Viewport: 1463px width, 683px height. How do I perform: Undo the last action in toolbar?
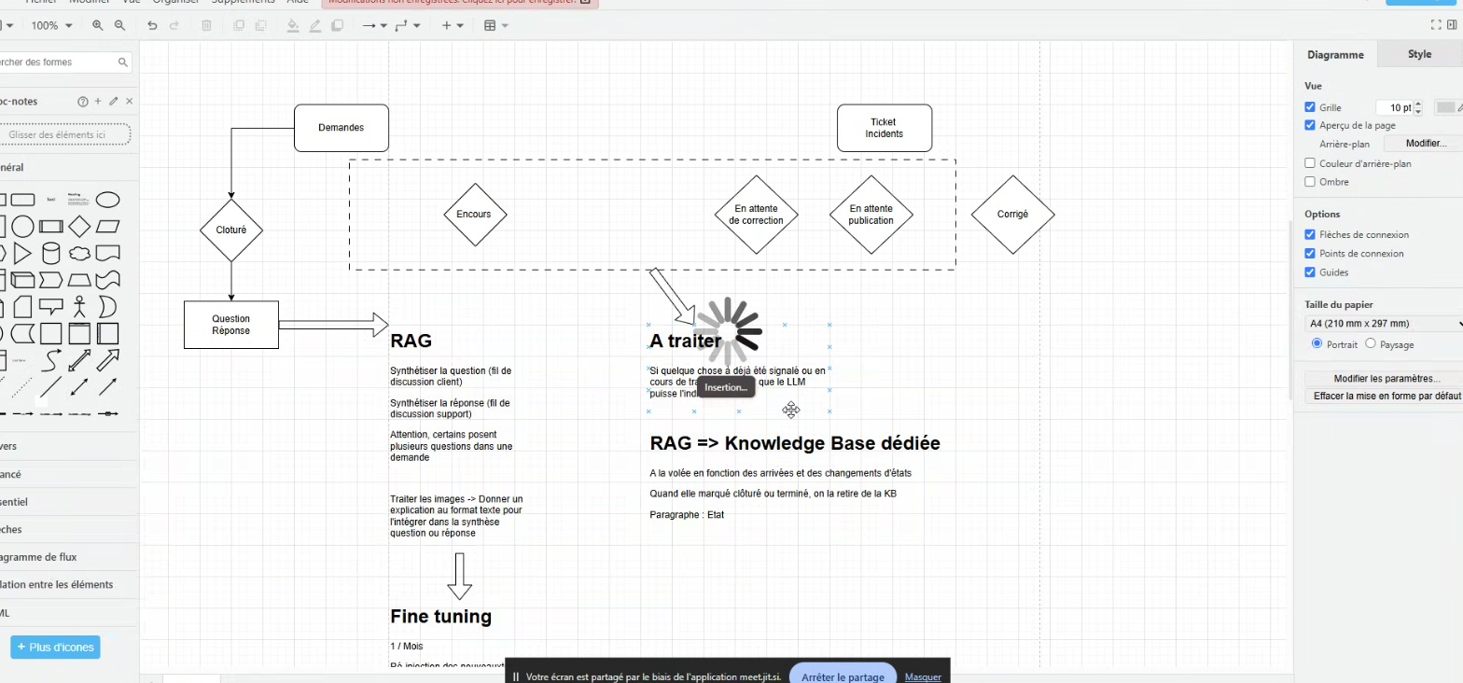point(152,25)
